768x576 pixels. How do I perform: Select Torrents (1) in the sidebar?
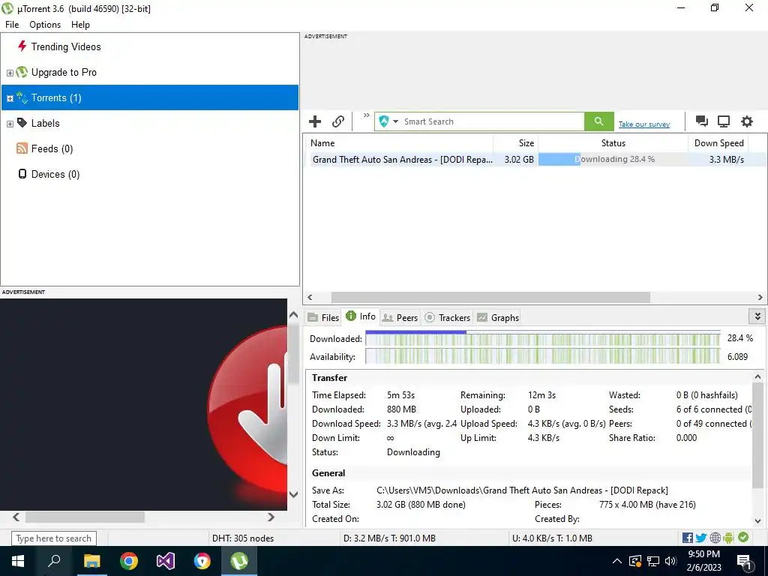[150, 97]
